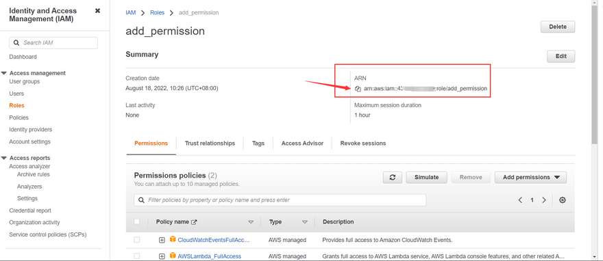Tick the AWSLambda_FullAccess row checkbox

(x=136, y=256)
